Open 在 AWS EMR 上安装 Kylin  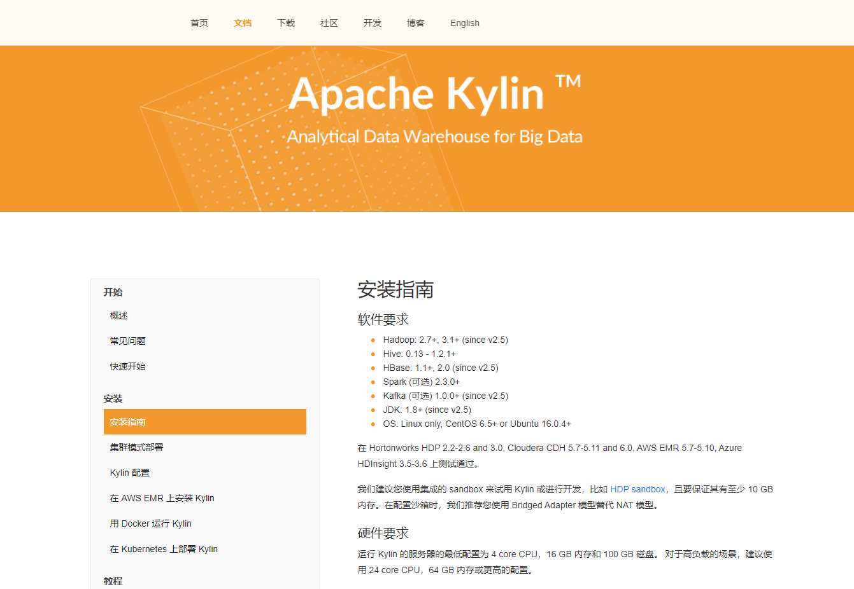coord(162,498)
